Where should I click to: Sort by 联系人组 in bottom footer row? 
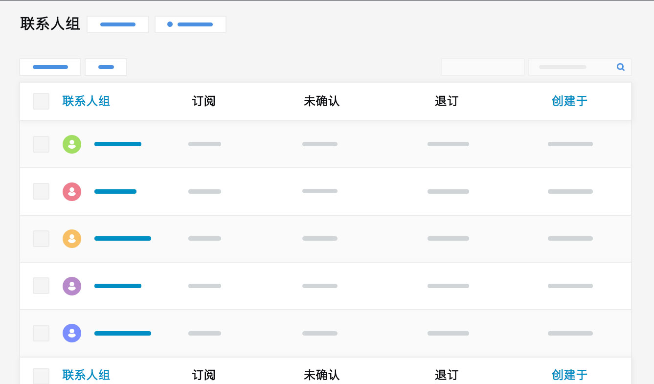pos(86,375)
